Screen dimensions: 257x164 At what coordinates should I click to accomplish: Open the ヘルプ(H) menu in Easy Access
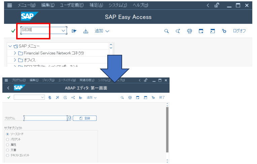tap(141, 5)
